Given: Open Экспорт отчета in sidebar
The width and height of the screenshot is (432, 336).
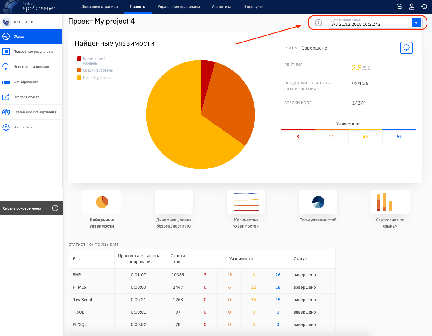Looking at the screenshot, I should pos(31,97).
